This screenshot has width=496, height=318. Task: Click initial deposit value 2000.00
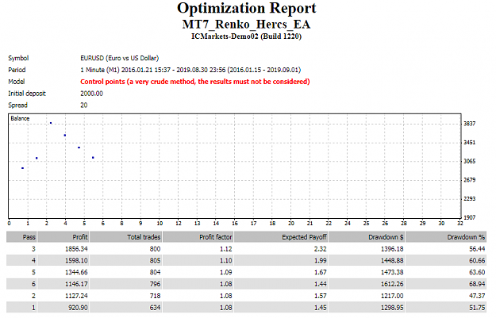pos(92,94)
